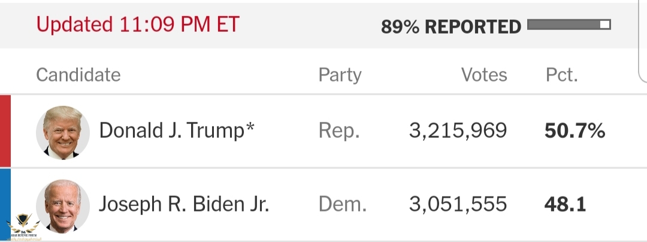647x242 pixels.
Task: Click Trump's vote count 3,215,969
Action: pos(458,131)
